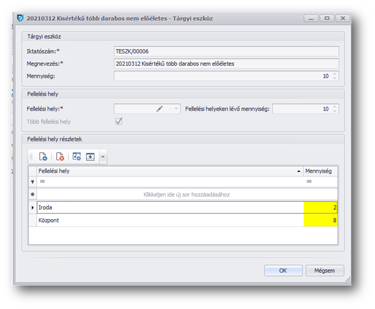Click the add new row toolbar icon

44,157
